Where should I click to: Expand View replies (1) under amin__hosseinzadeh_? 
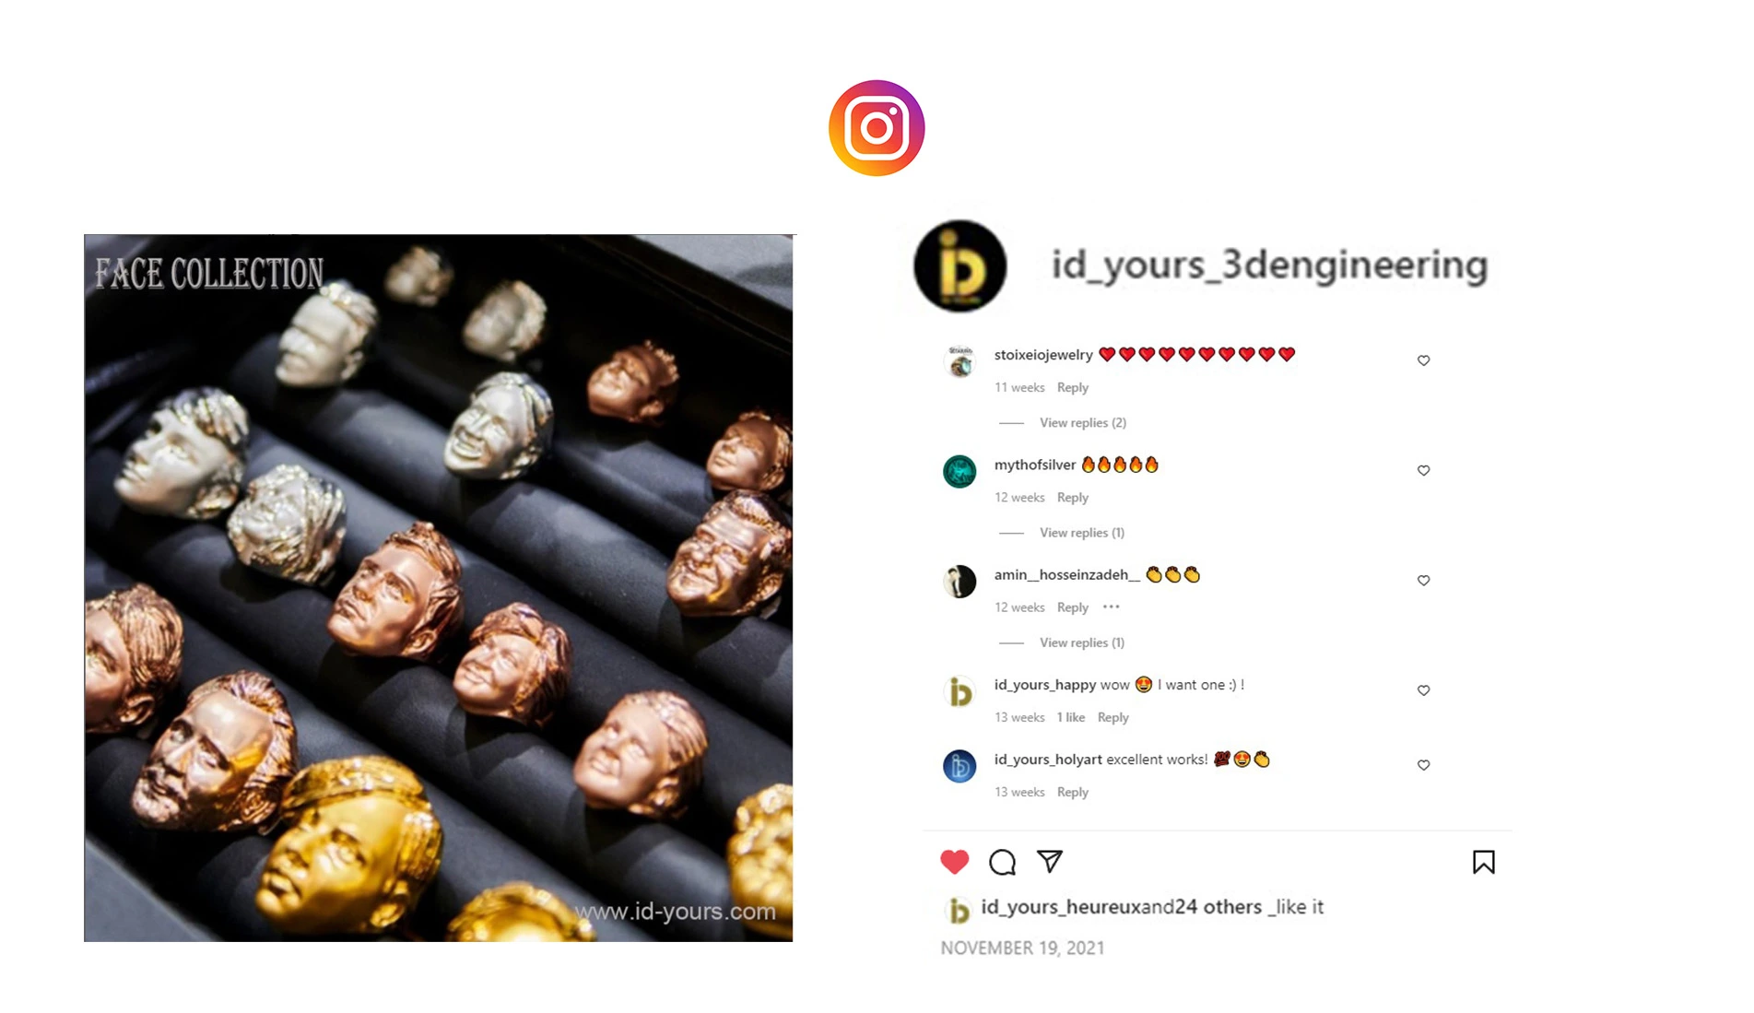click(x=1081, y=642)
